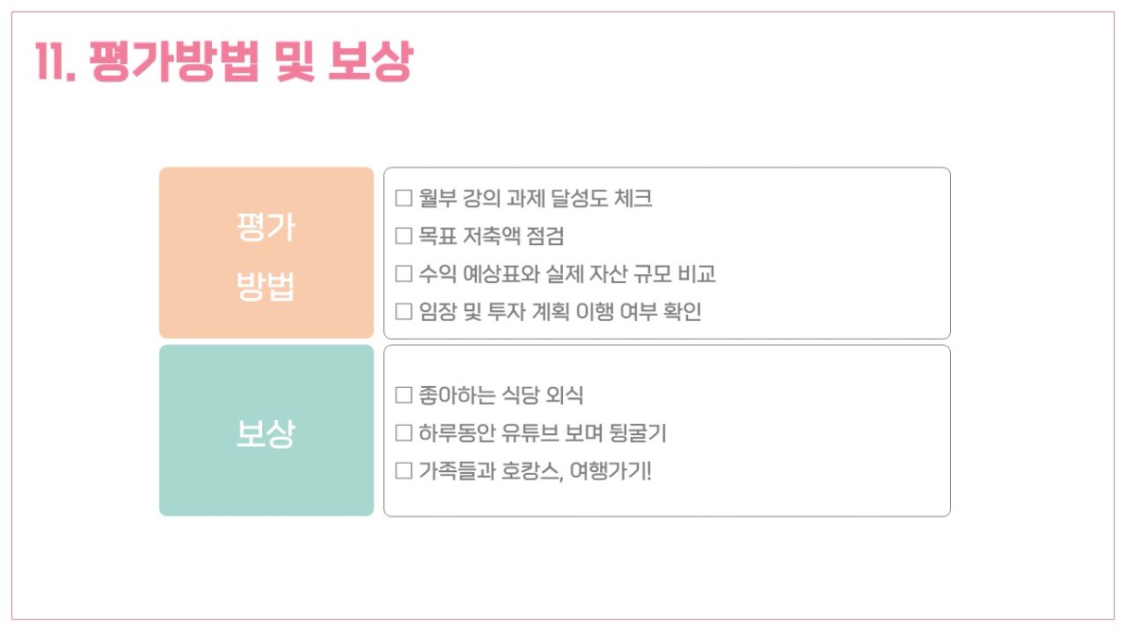Select the text 임장 및 투자 계획 이행 여부 확인
This screenshot has width=1126, height=633.
(x=559, y=312)
